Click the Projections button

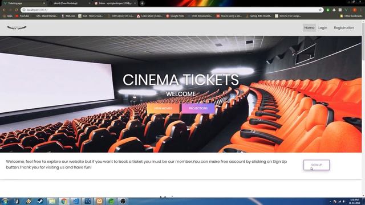198,109
